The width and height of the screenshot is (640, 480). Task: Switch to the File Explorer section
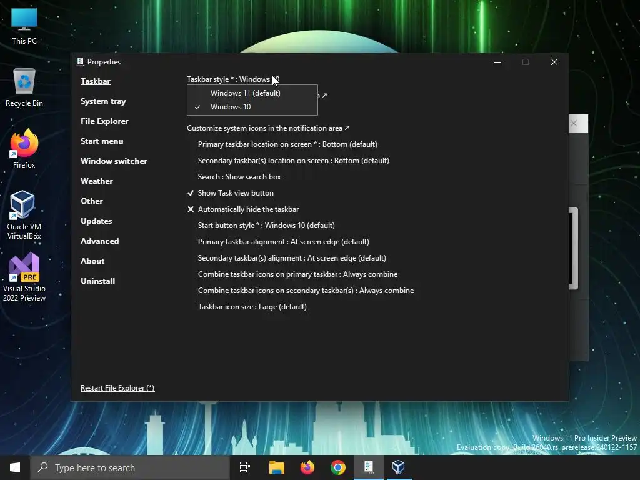pyautogui.click(x=104, y=121)
